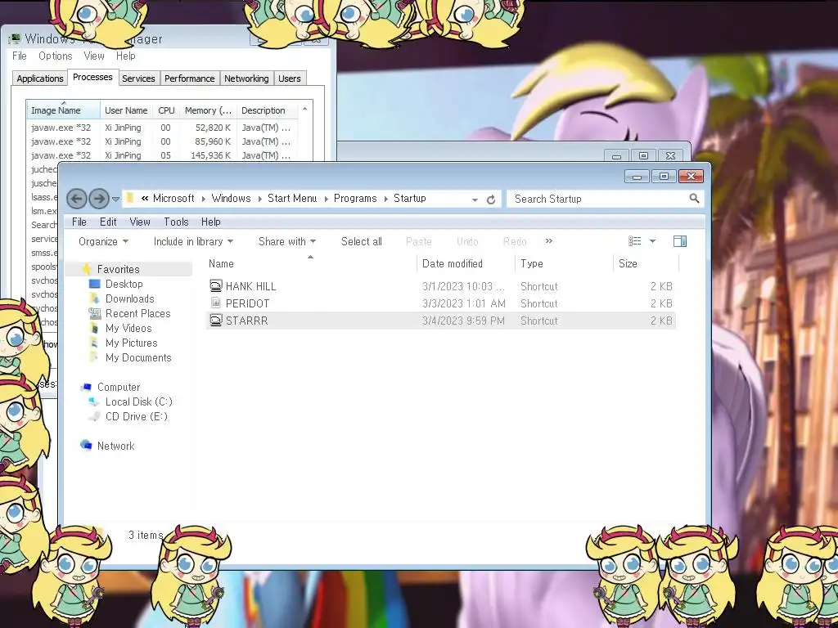Open the view options dropdown arrow
Image resolution: width=838 pixels, height=628 pixels.
[x=652, y=241]
